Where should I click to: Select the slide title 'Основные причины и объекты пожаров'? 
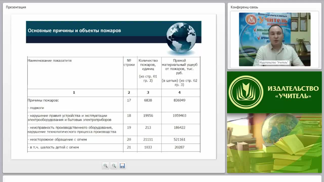pos(74,31)
